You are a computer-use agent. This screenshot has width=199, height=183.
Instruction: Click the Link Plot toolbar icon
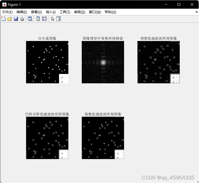point(30,19)
